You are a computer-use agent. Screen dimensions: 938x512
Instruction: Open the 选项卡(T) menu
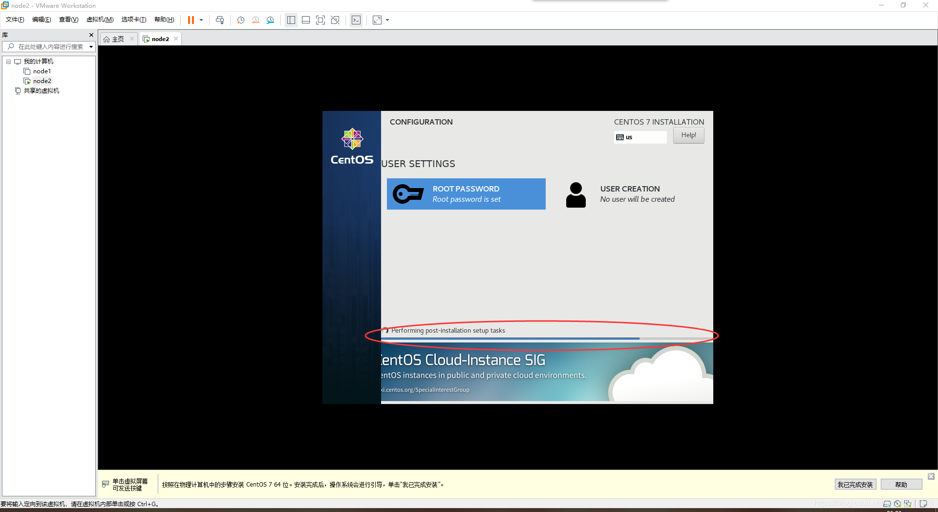point(134,20)
